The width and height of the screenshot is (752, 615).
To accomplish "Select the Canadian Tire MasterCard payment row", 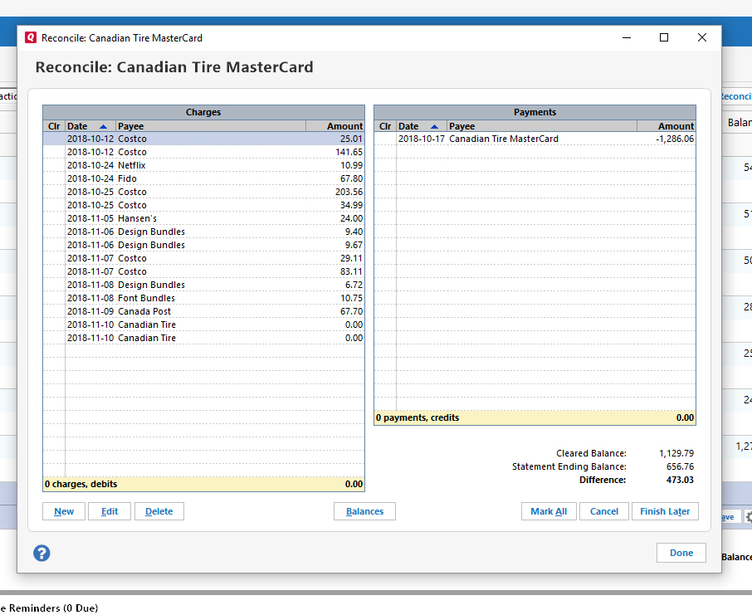I will (x=535, y=139).
